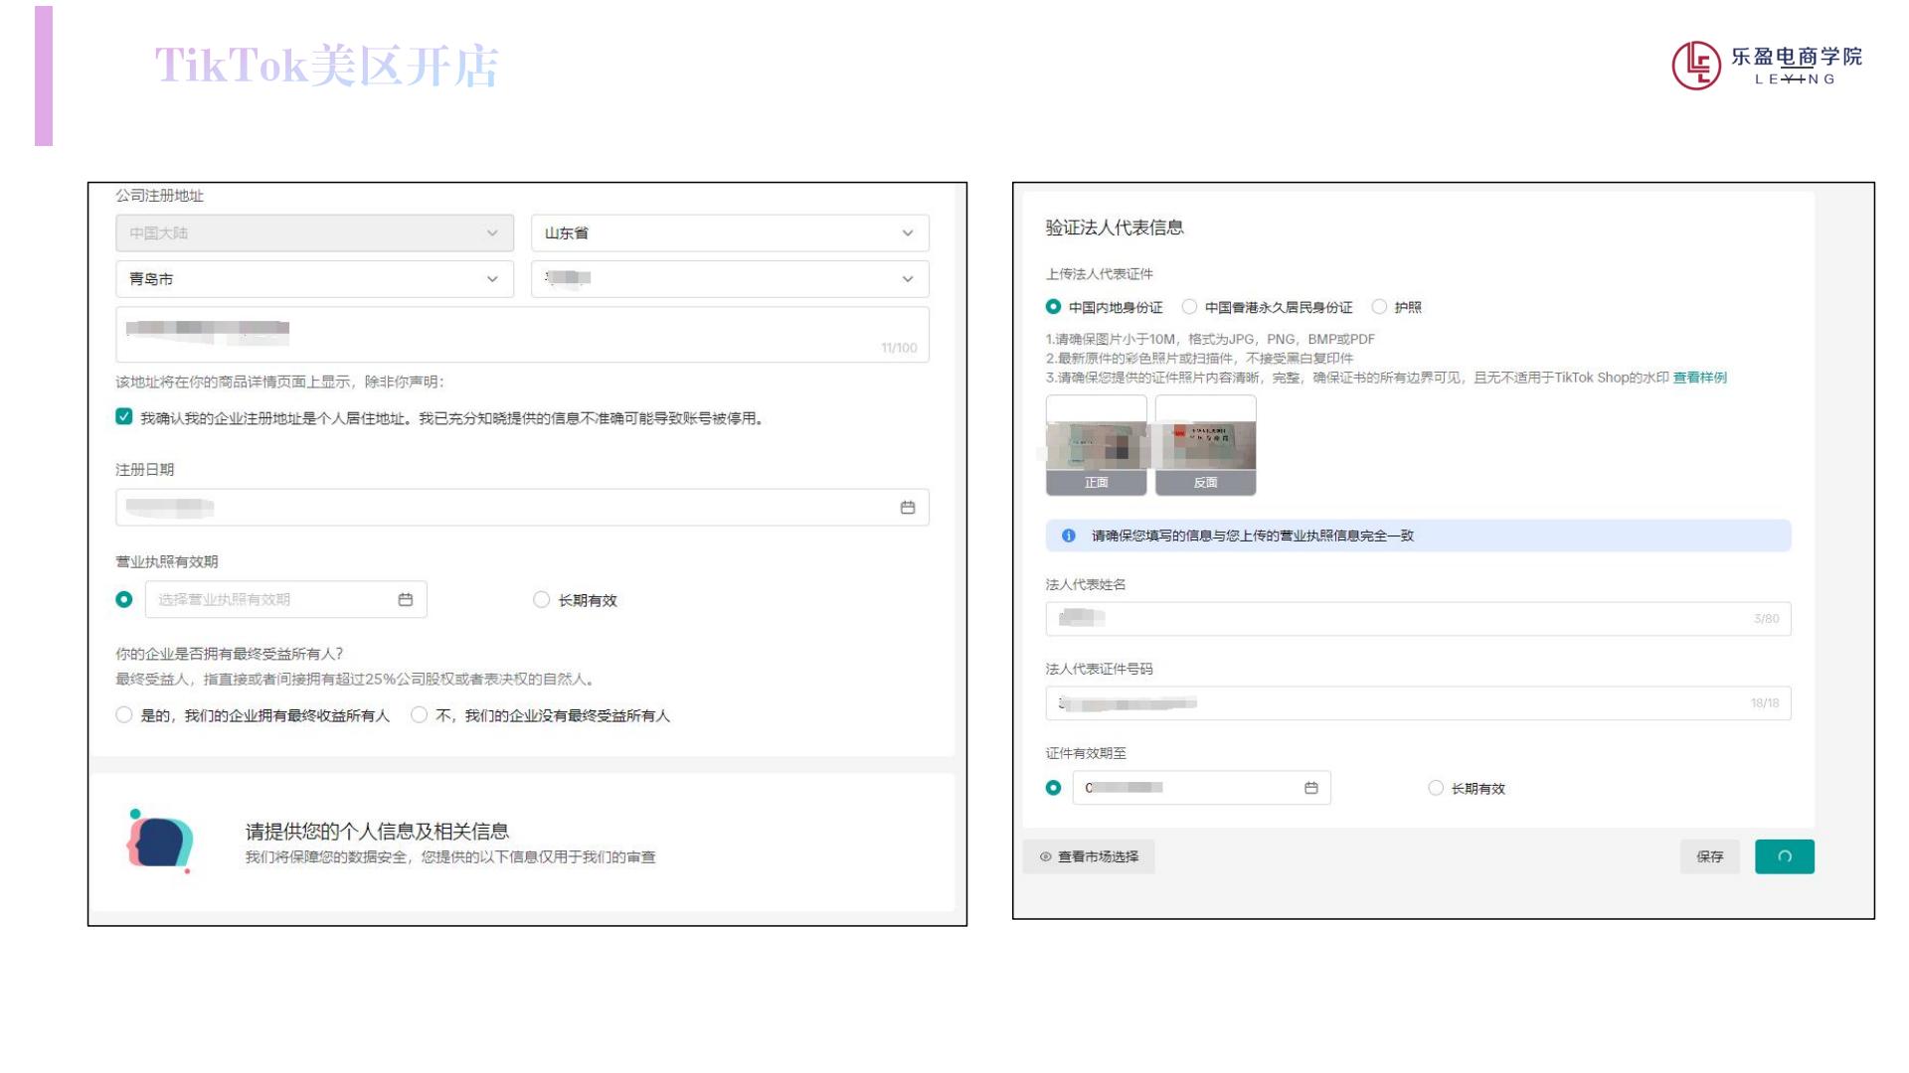
Task: Open the calendar icon in the 证件有效期至 field
Action: pos(1310,788)
